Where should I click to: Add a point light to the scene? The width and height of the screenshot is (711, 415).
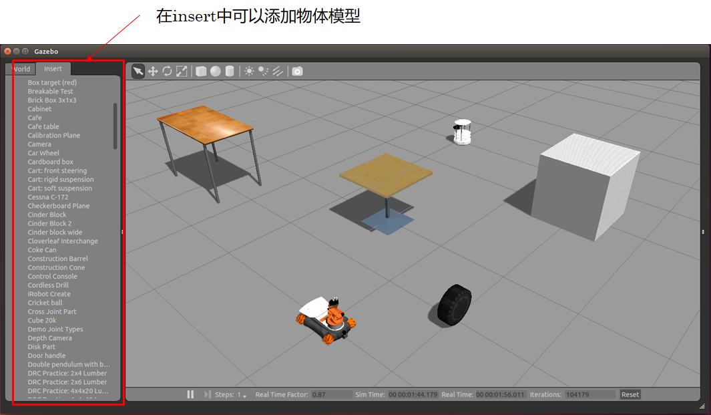click(248, 71)
